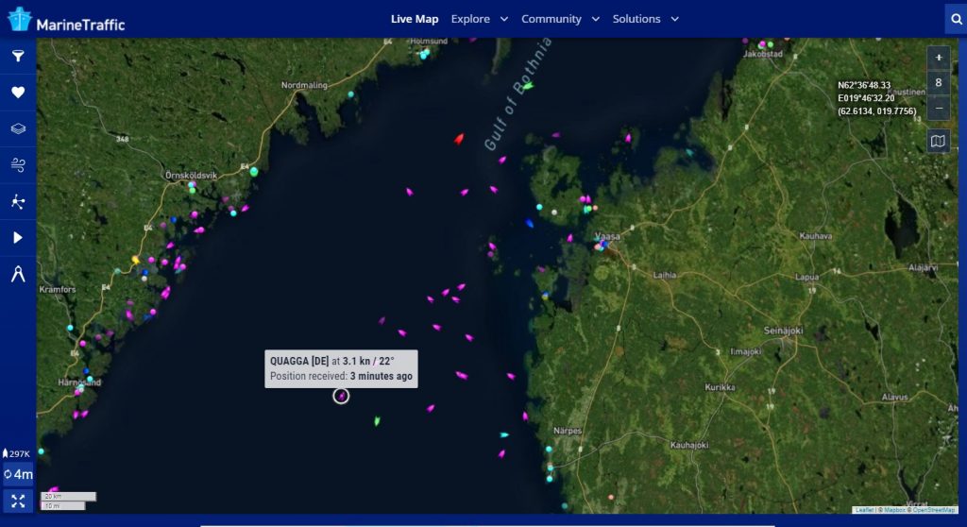This screenshot has height=527, width=967.
Task: Switch the base map type
Action: pos(938,142)
